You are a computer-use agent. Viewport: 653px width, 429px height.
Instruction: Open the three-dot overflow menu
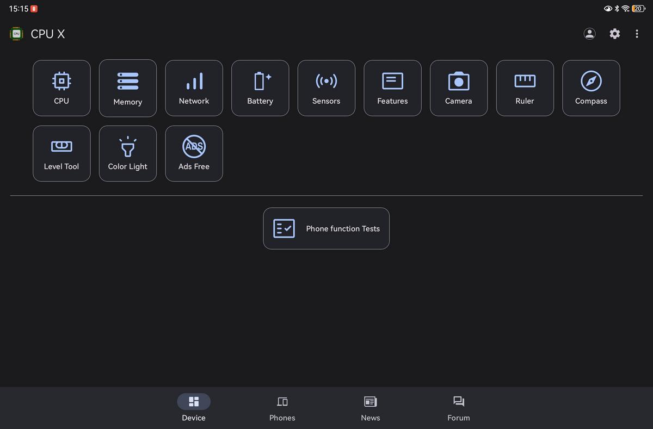click(x=637, y=34)
